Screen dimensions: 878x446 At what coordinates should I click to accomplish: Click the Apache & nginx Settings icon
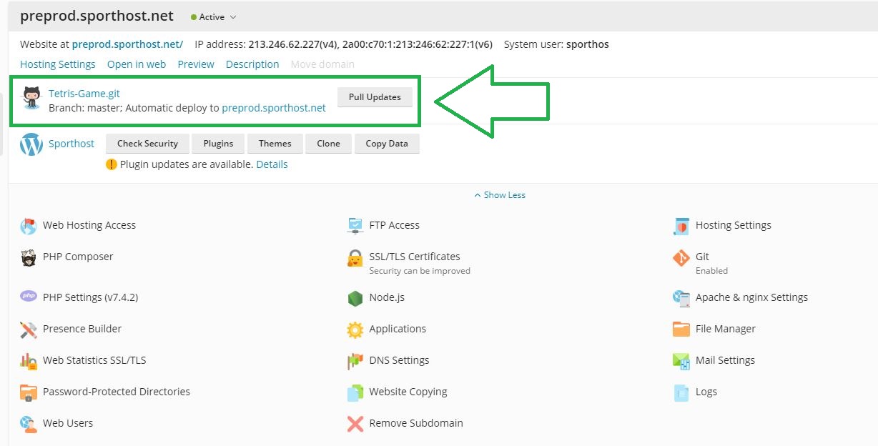click(x=681, y=298)
